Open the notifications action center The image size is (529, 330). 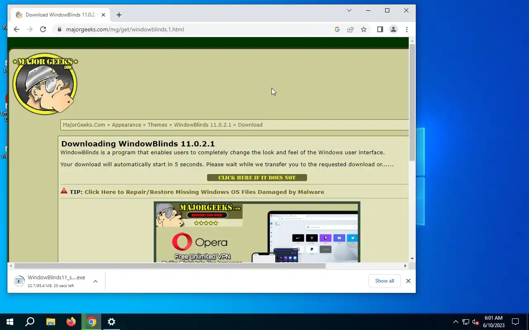coord(515,322)
